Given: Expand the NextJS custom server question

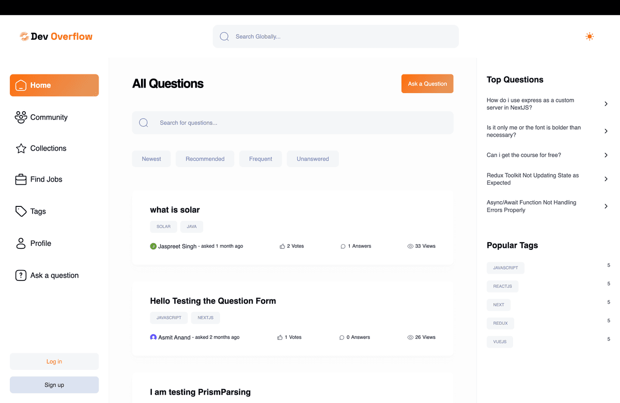Looking at the screenshot, I should click(606, 103).
